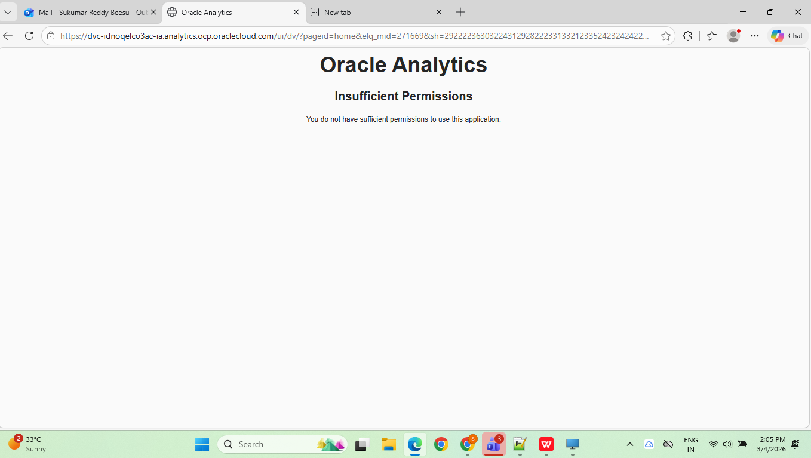This screenshot has height=458, width=811.
Task: Click the address bar URL
Action: click(355, 36)
